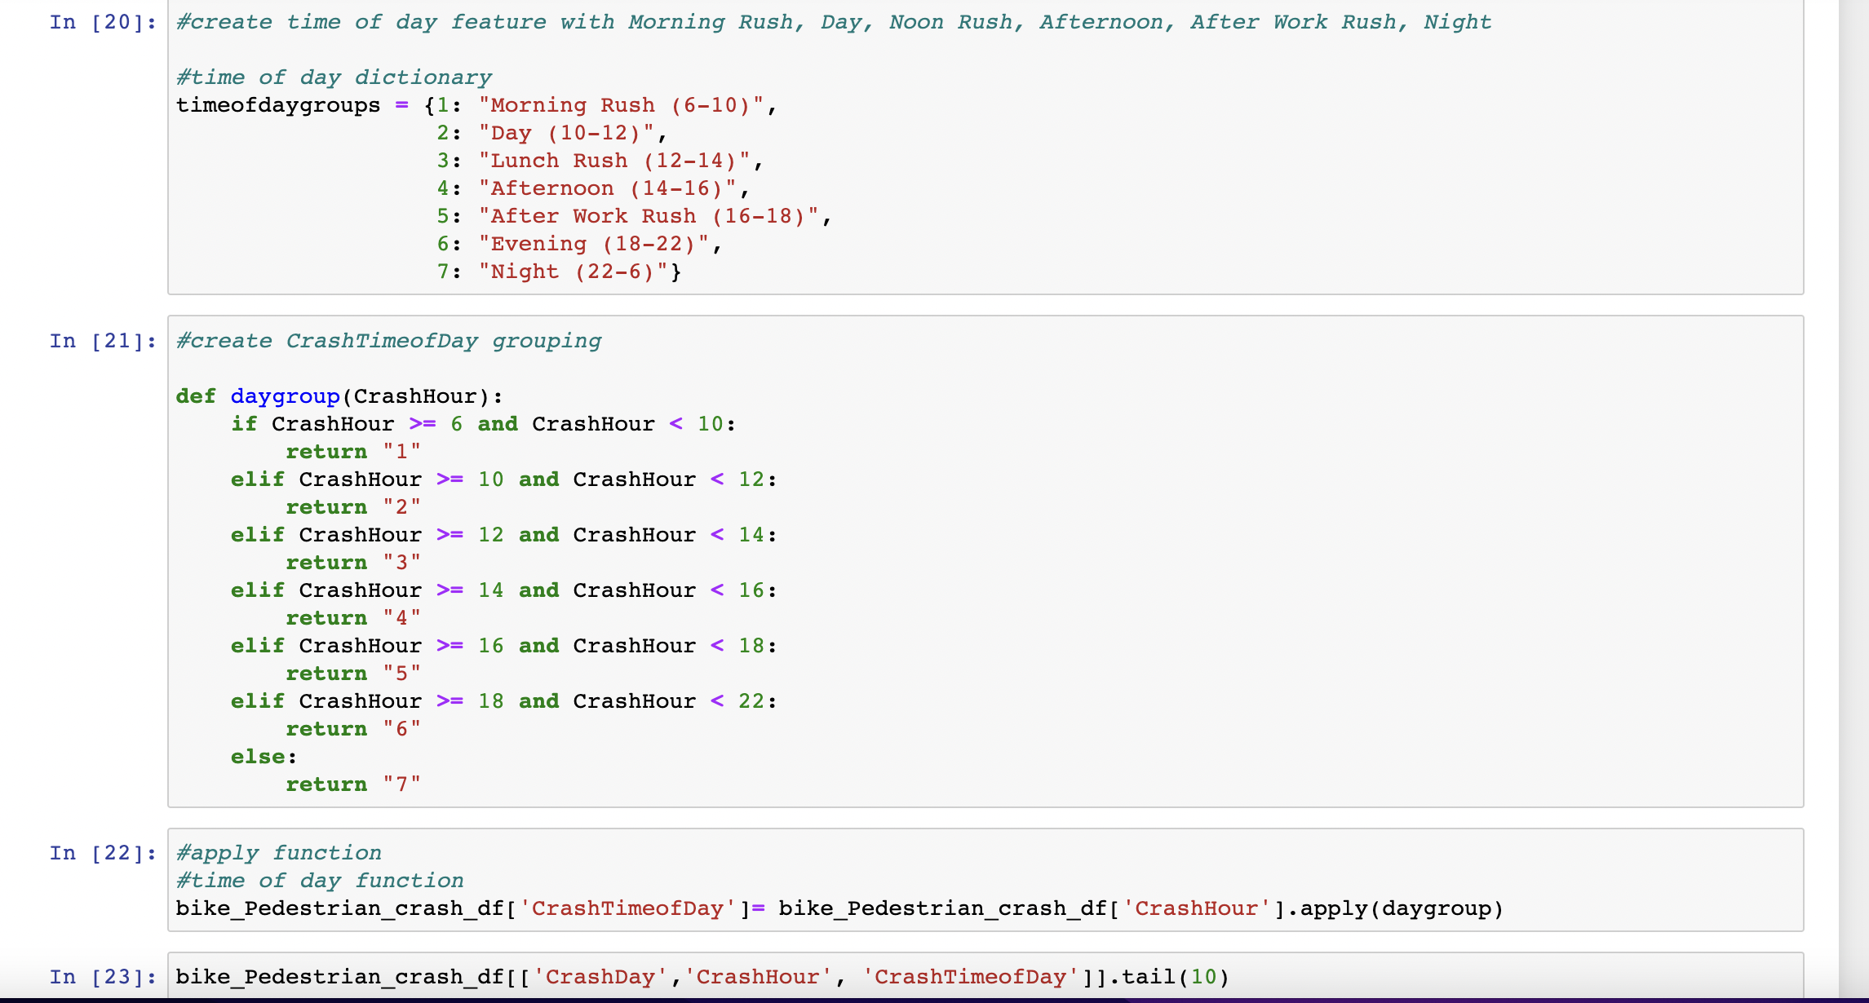Screen dimensions: 1869x1003
Task: Click the return "7" line
Action: [352, 784]
